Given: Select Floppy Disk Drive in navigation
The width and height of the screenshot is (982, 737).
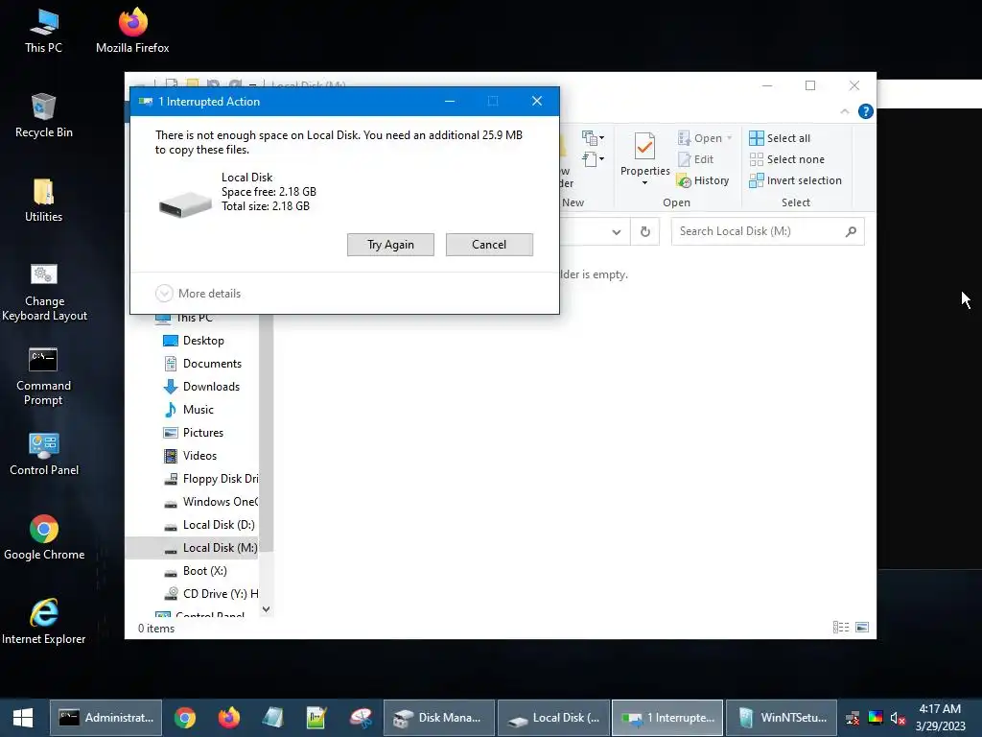Looking at the screenshot, I should pyautogui.click(x=210, y=479).
